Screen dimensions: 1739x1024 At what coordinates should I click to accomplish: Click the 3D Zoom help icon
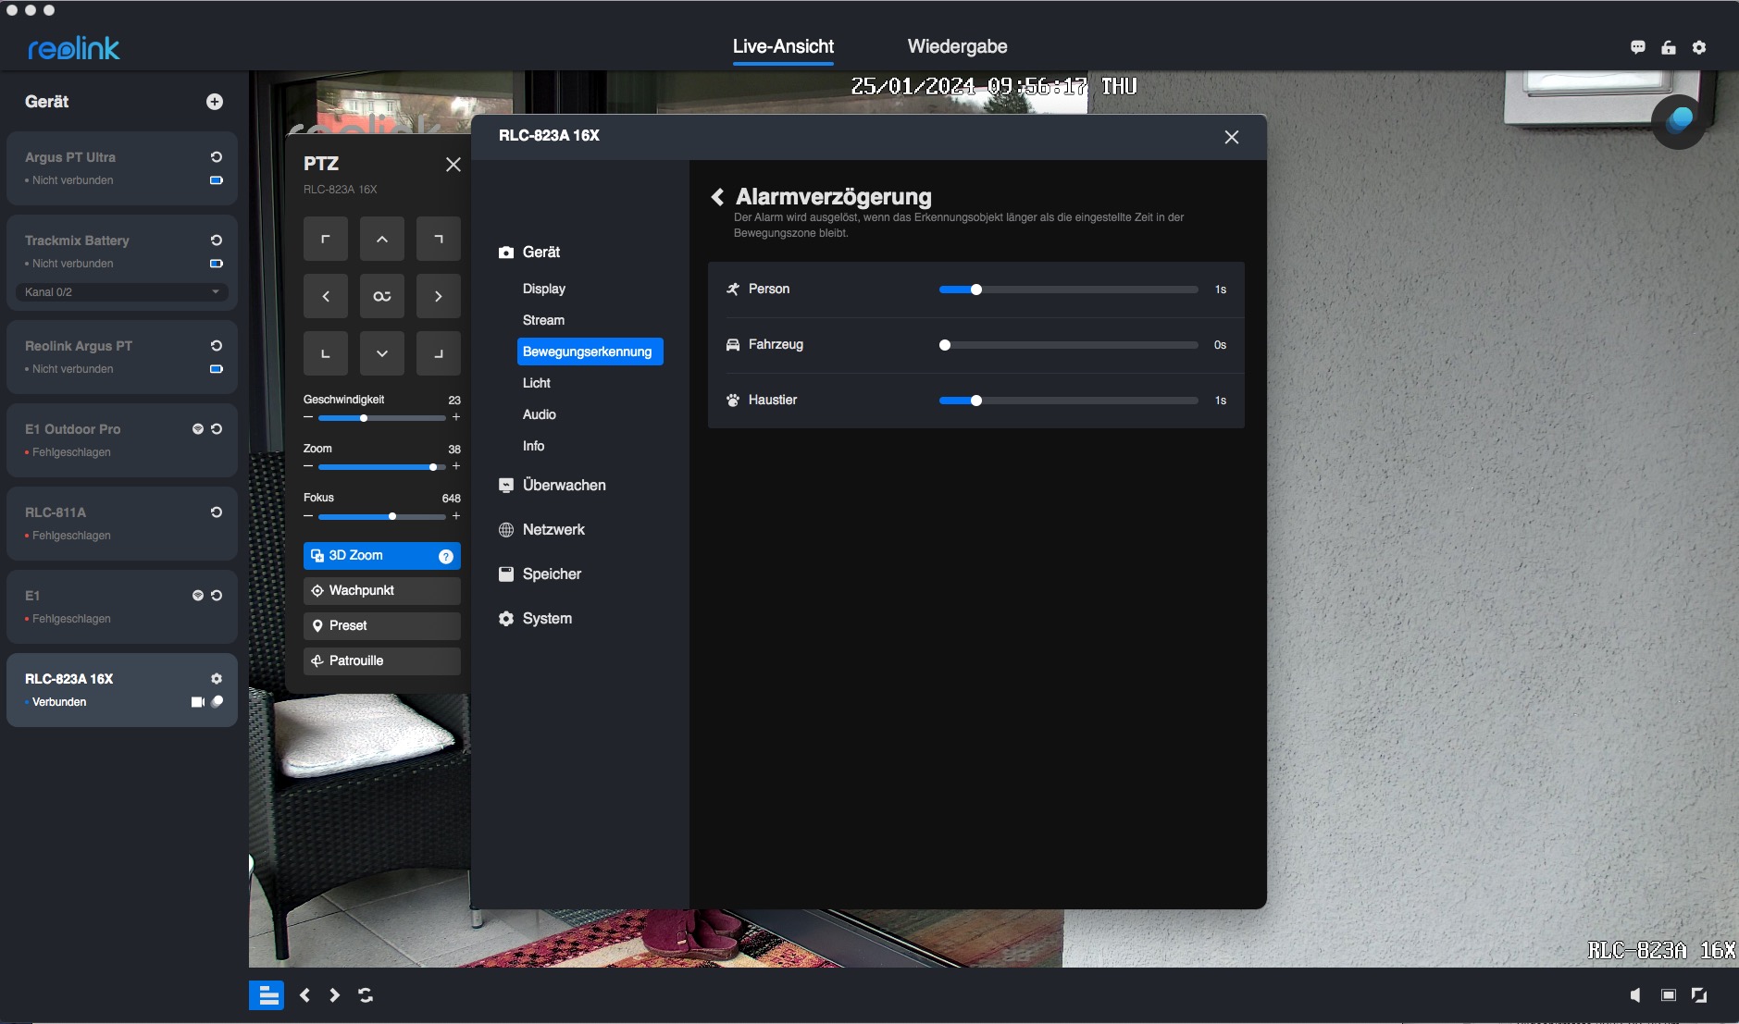click(446, 556)
